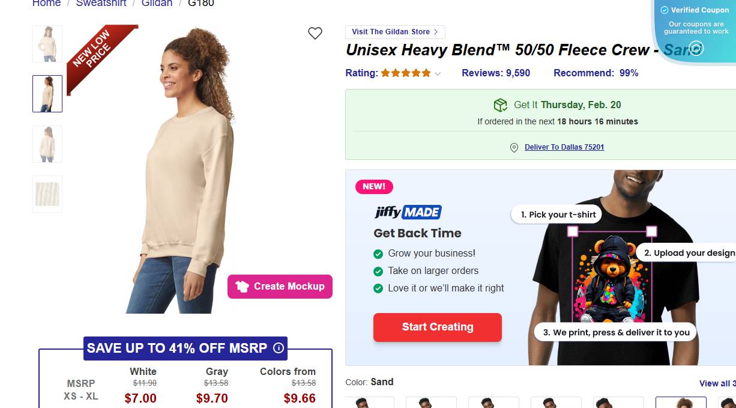Image resolution: width=736 pixels, height=408 pixels.
Task: Select the first color swatch in the row
Action: [x=370, y=403]
